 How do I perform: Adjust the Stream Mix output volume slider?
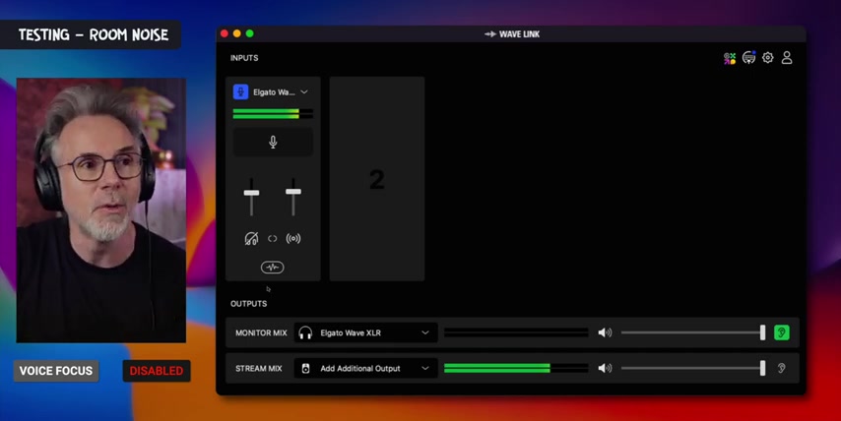click(x=693, y=369)
